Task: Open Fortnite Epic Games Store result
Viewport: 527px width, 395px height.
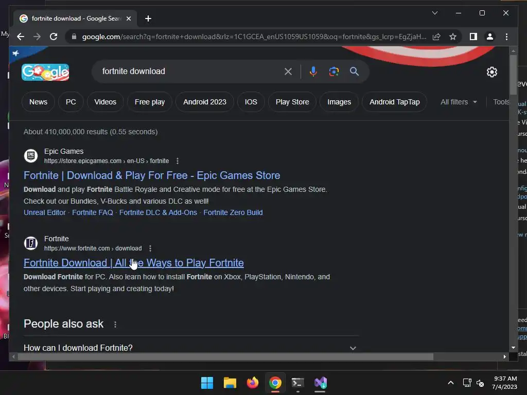Action: pyautogui.click(x=152, y=175)
